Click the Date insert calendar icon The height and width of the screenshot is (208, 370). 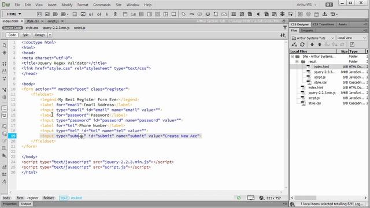[x=316, y=14]
